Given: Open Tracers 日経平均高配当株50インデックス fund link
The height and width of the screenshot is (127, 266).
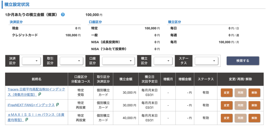Looking at the screenshot, I should pyautogui.click(x=36, y=89).
